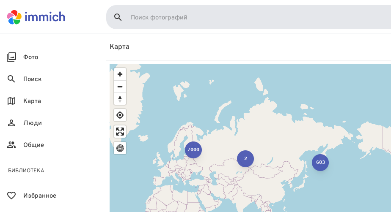Screen dimensions: 391x212
Task: Open Общие shared section
Action: tap(33, 145)
